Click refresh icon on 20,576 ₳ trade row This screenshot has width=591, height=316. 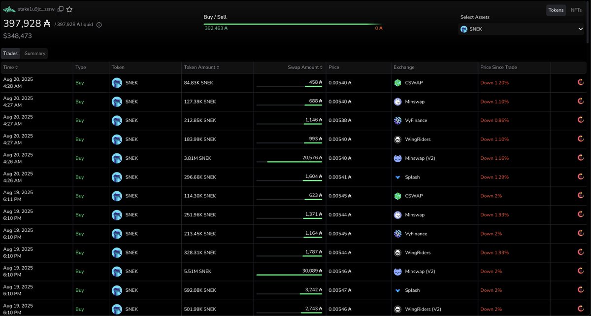[x=581, y=158]
